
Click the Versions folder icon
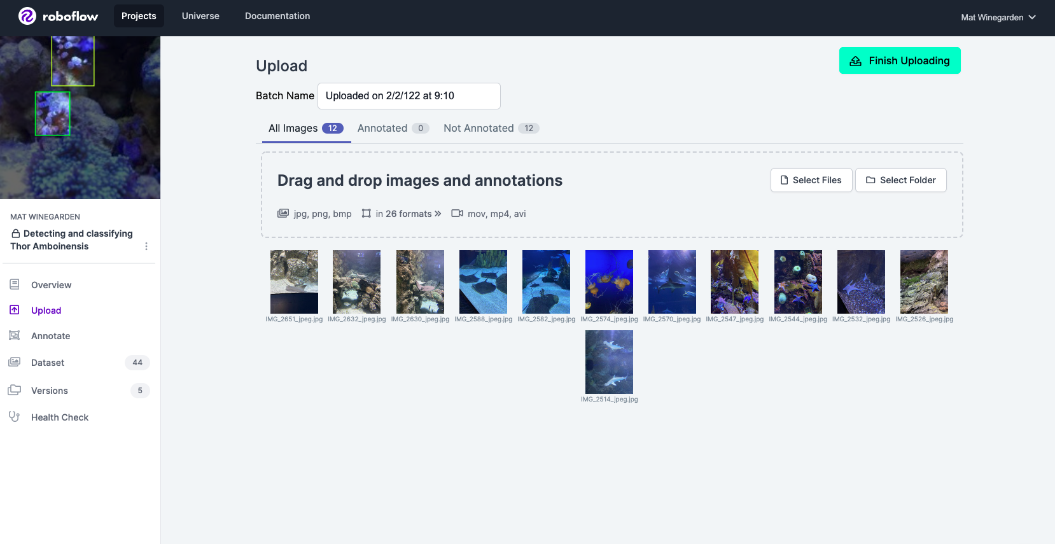point(15,390)
